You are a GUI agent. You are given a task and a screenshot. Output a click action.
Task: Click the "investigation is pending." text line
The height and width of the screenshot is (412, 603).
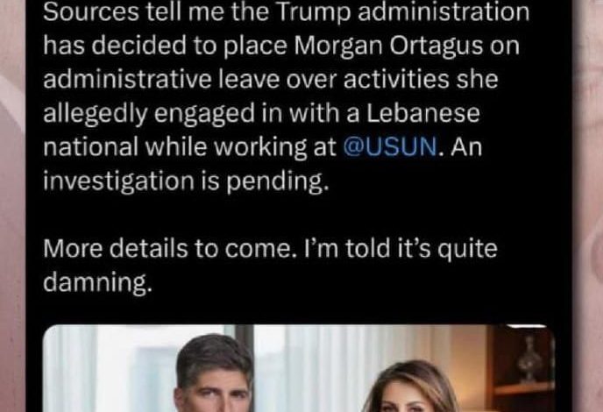(x=186, y=181)
